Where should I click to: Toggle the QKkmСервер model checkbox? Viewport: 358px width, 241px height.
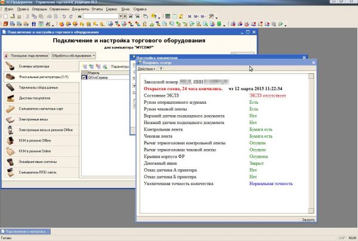click(84, 78)
